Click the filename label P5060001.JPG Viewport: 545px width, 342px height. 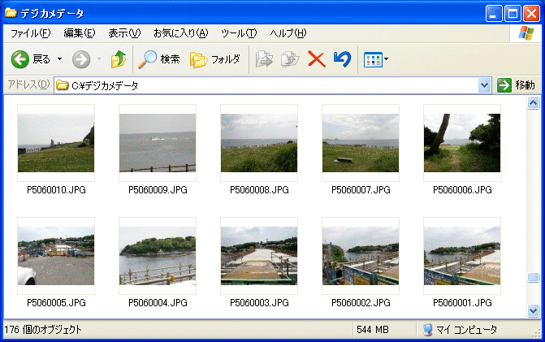[x=462, y=303]
